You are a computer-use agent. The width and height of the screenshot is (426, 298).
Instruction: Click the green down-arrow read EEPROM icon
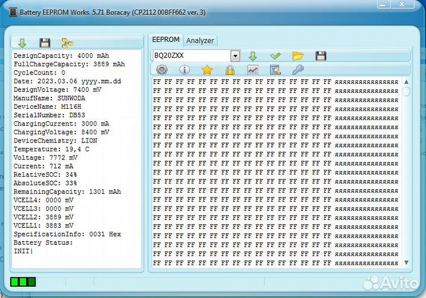tap(253, 56)
